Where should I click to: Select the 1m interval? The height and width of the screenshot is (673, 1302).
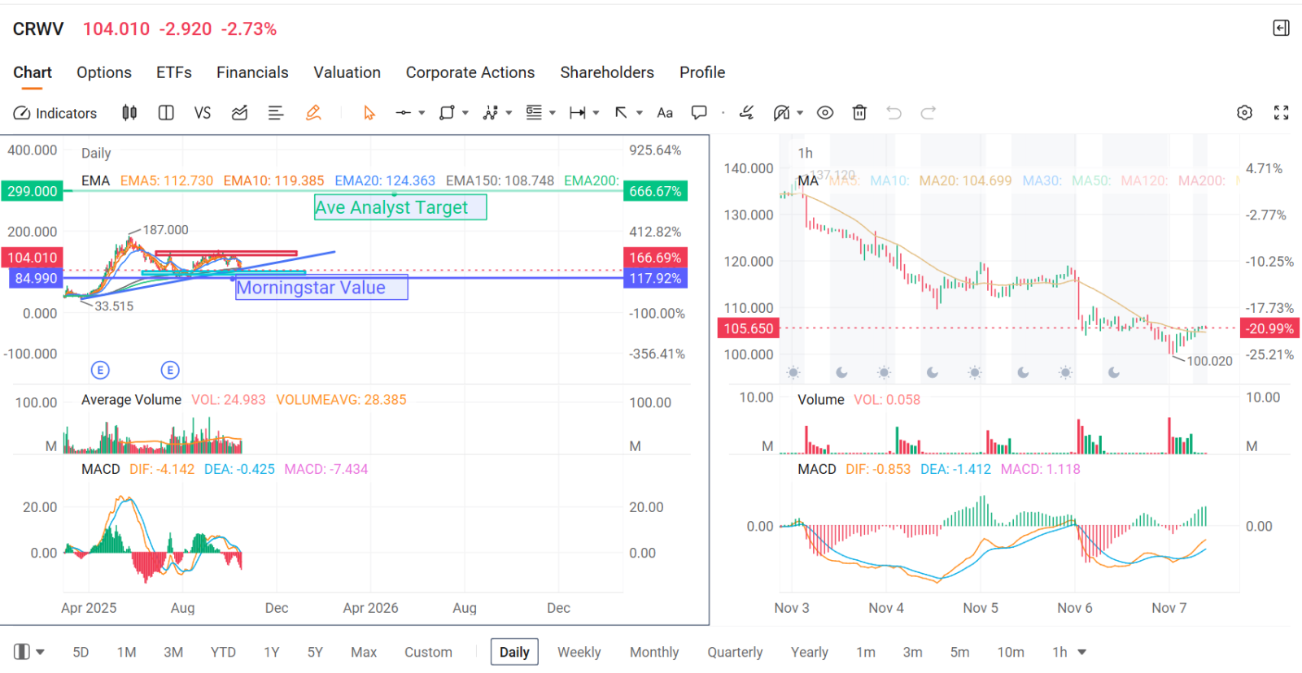[x=866, y=652]
